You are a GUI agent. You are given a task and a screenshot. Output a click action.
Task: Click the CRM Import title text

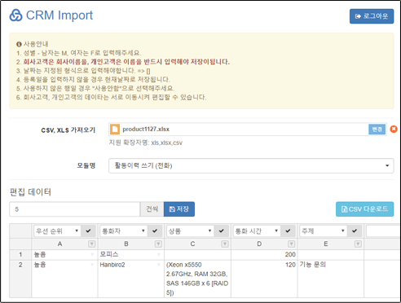click(x=59, y=15)
